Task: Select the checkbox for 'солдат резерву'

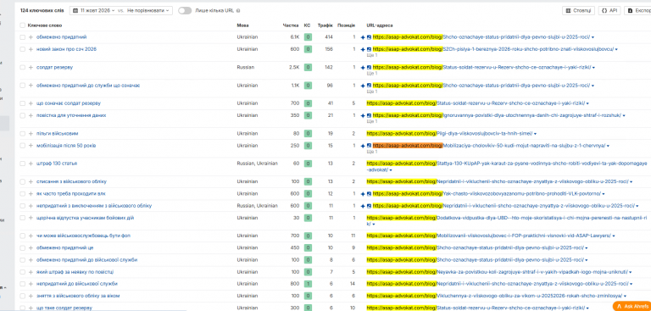Action: (22, 67)
